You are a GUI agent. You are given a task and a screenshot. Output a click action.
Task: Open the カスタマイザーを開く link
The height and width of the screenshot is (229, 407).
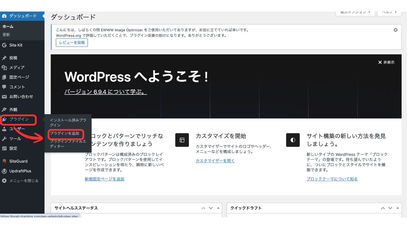[x=215, y=161]
